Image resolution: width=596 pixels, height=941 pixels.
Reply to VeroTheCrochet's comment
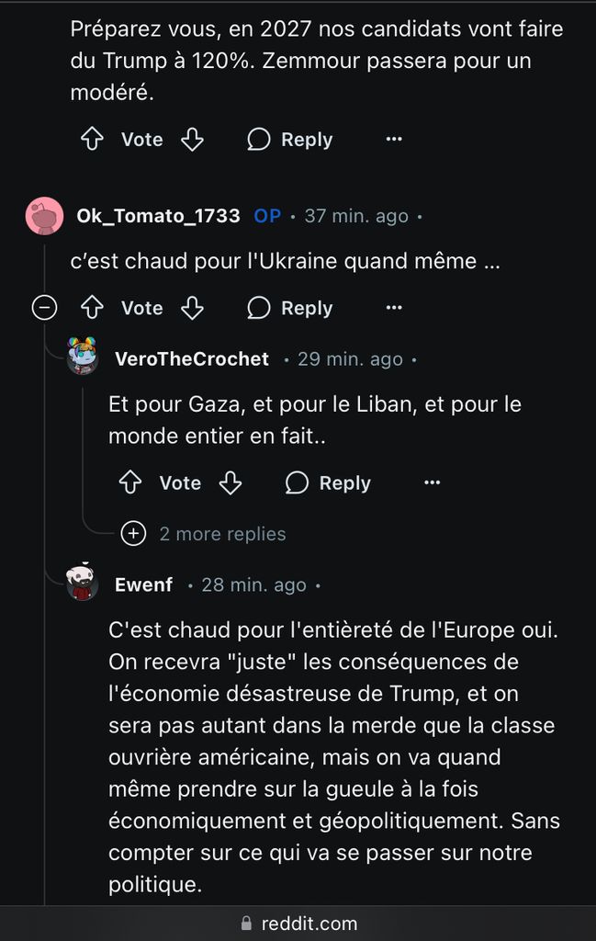tap(328, 483)
